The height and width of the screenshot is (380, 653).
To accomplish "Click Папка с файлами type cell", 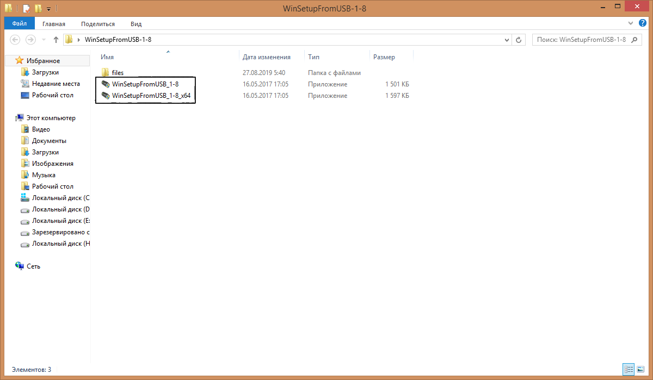I will coord(334,73).
